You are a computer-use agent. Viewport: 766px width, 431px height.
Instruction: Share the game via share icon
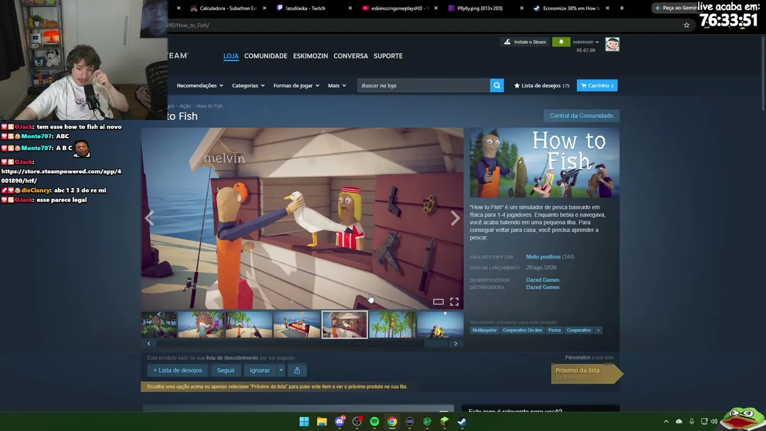click(297, 371)
